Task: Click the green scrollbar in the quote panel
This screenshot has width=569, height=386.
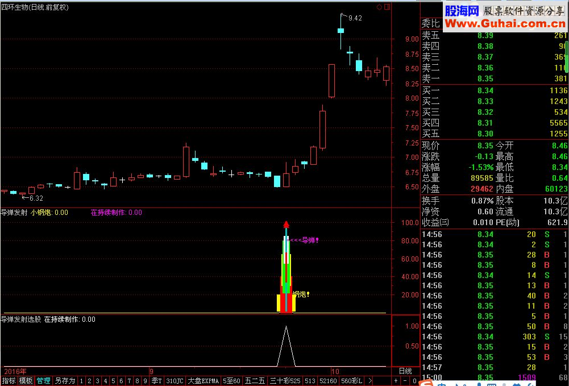Action: click(567, 57)
